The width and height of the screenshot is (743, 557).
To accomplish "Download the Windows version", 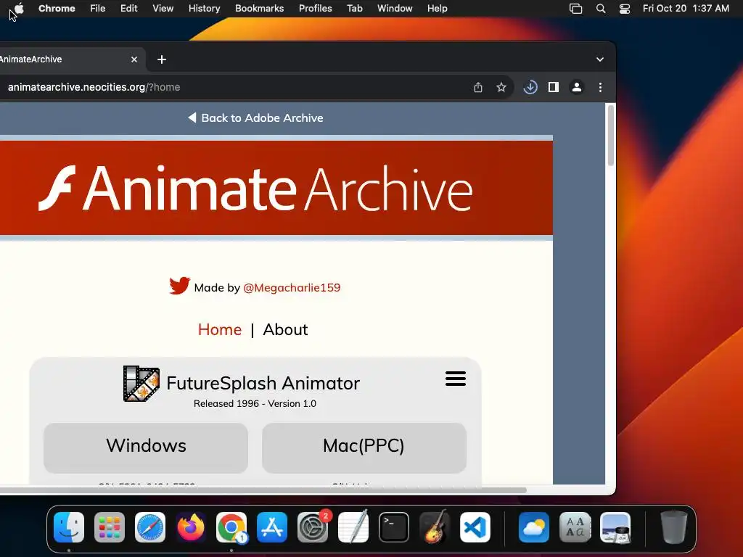I will tap(146, 447).
